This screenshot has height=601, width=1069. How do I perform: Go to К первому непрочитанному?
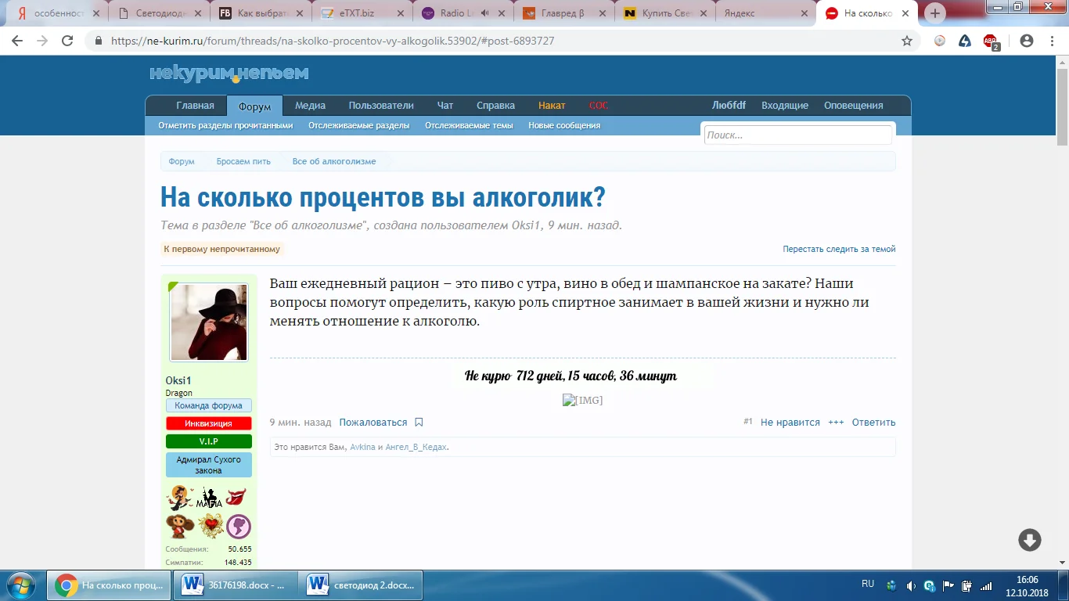click(221, 249)
